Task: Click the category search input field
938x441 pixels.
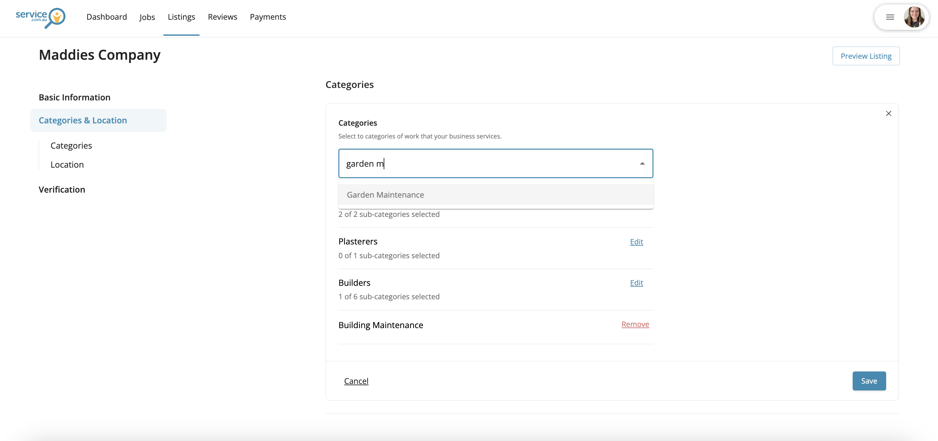Action: pos(488,163)
